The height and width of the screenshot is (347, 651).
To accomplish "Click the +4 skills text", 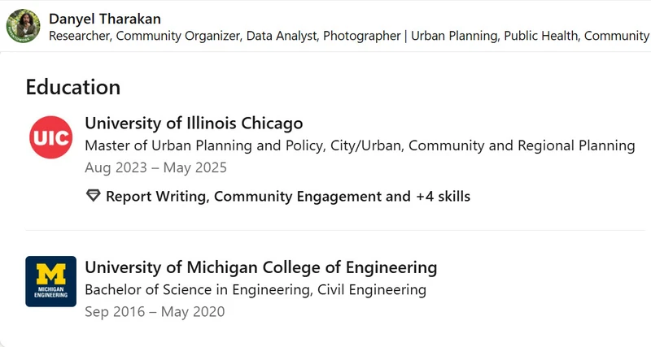I will 443,196.
